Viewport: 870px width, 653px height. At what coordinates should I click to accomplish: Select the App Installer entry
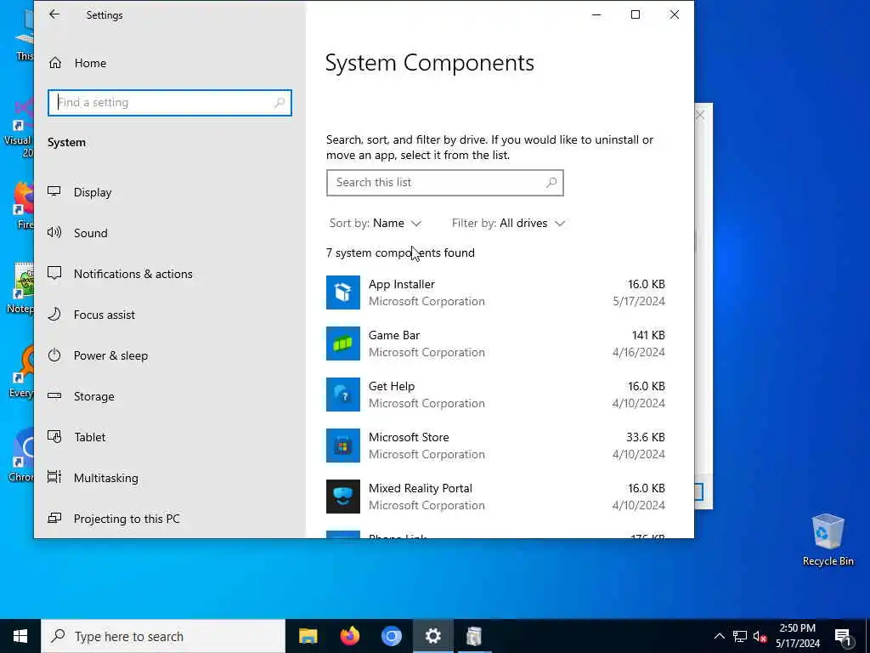495,292
